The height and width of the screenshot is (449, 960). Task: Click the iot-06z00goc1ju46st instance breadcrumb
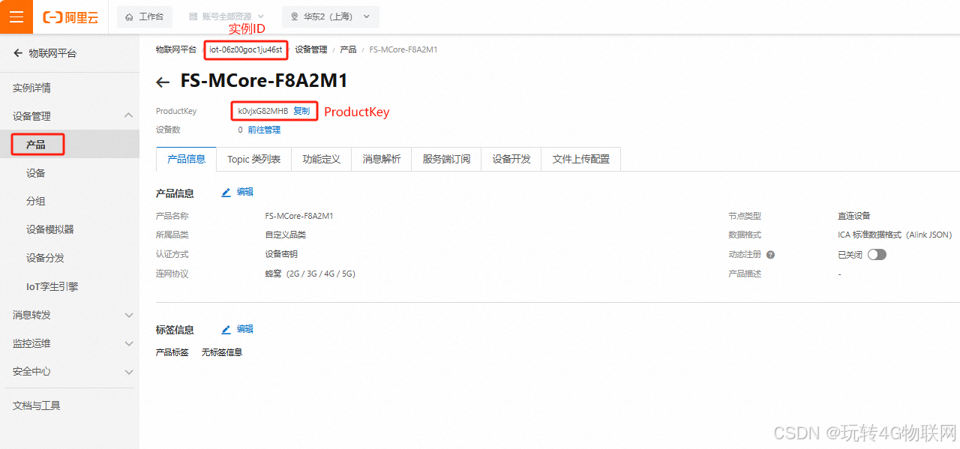[246, 49]
